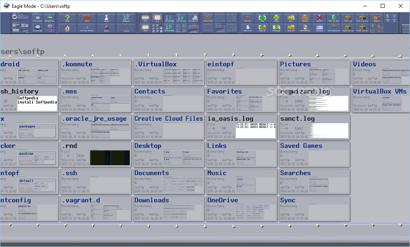
Task: Click the ia_oasis.log content preview
Action: (256, 131)
